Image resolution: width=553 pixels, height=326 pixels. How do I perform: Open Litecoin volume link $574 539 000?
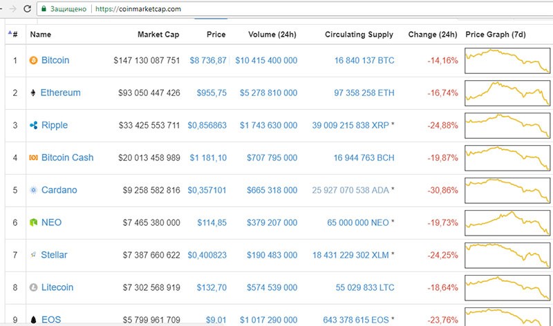[268, 287]
